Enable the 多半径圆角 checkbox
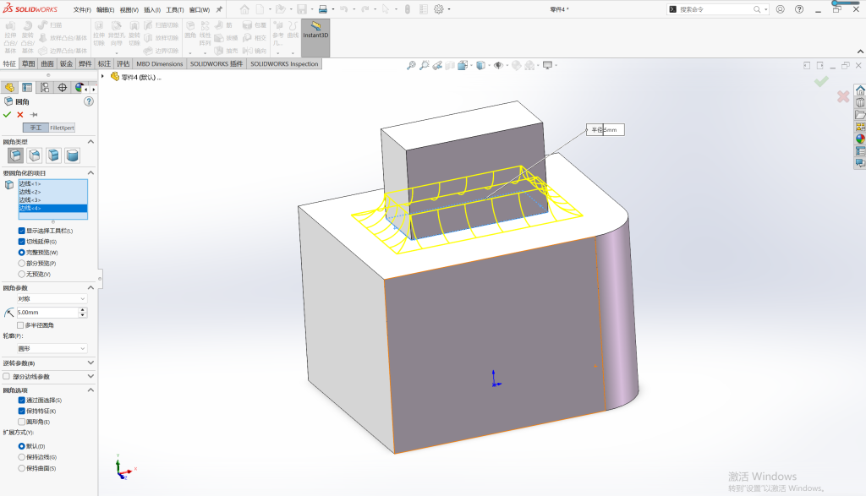This screenshot has height=496, width=866. tap(20, 325)
